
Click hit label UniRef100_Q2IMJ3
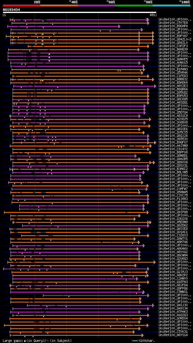coord(173,272)
